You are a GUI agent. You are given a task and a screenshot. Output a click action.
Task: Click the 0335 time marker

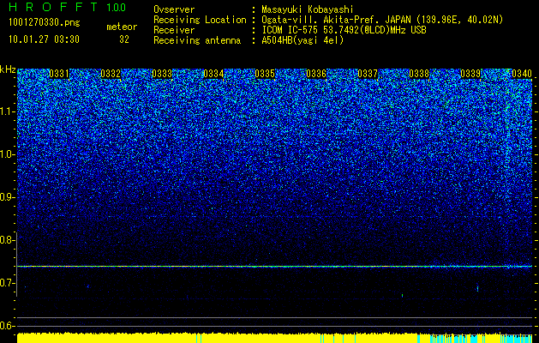[265, 74]
